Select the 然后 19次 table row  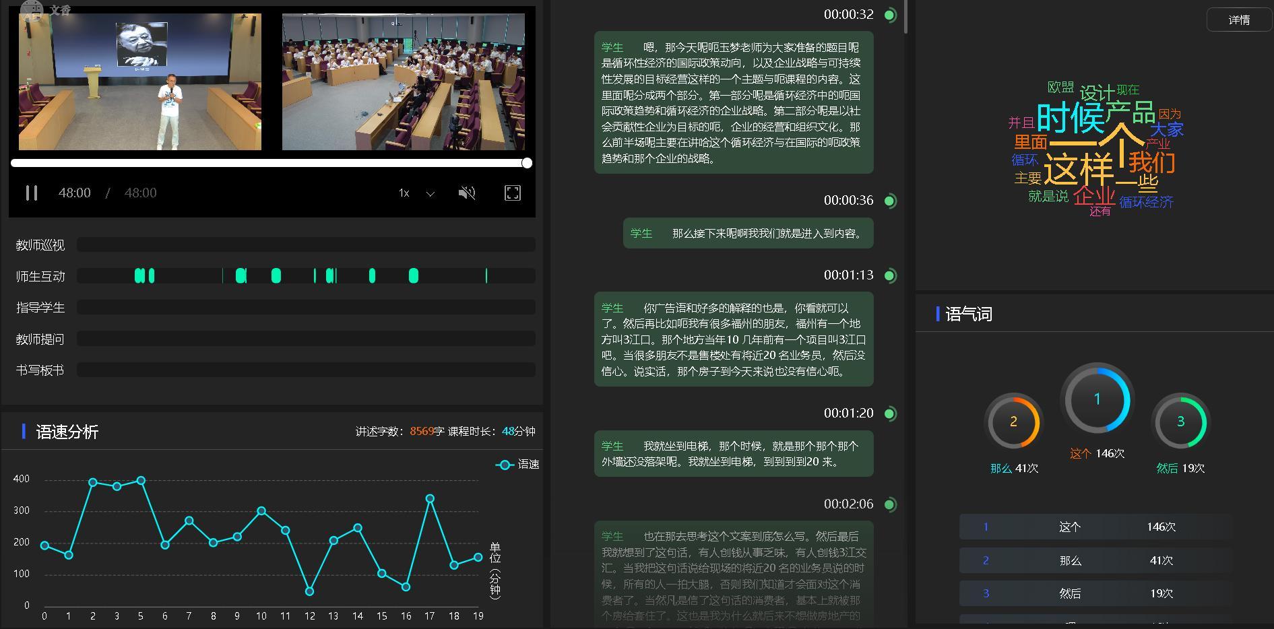tap(1095, 593)
